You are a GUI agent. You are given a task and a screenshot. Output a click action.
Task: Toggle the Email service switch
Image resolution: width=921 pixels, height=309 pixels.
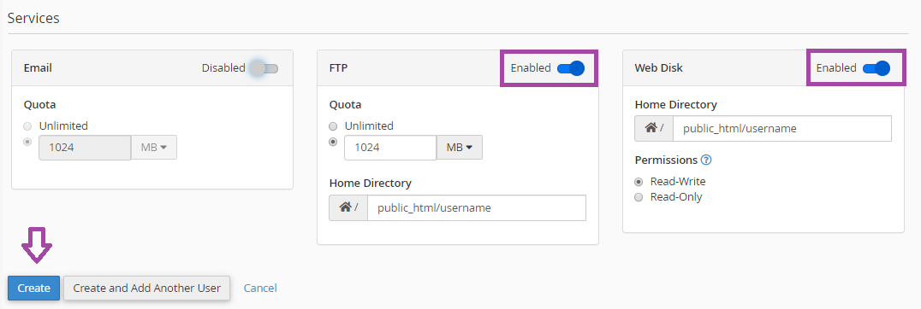(264, 68)
